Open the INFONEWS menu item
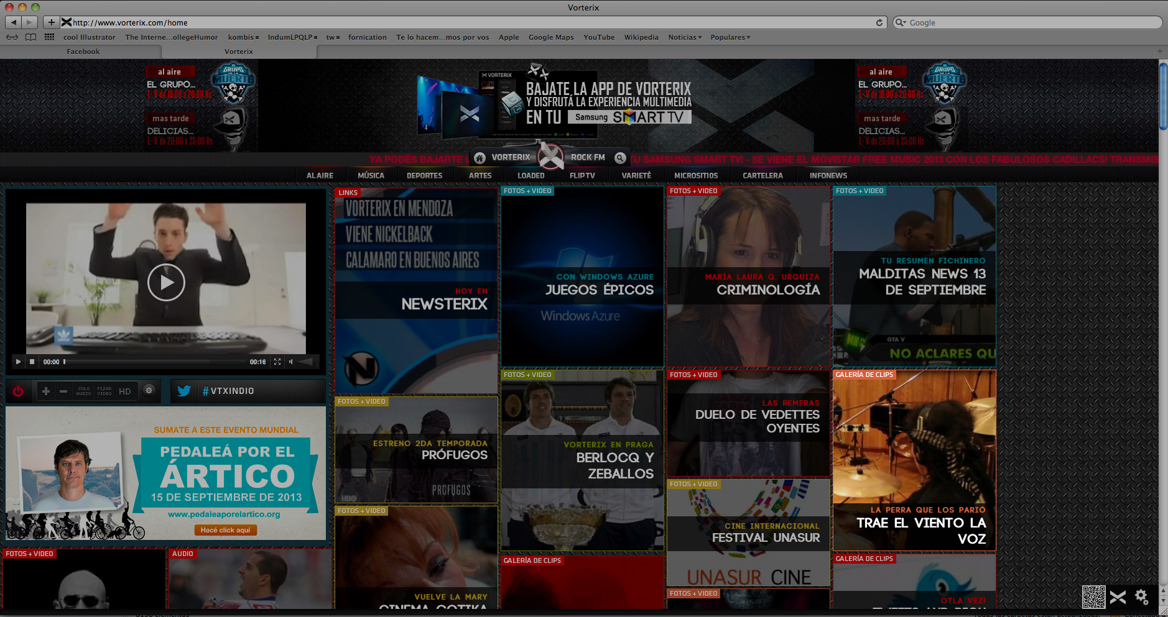The height and width of the screenshot is (617, 1168). [828, 176]
